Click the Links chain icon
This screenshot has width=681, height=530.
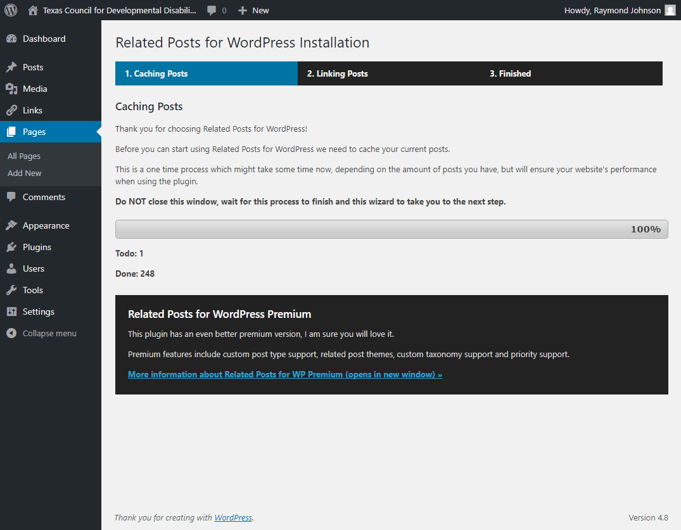[11, 110]
